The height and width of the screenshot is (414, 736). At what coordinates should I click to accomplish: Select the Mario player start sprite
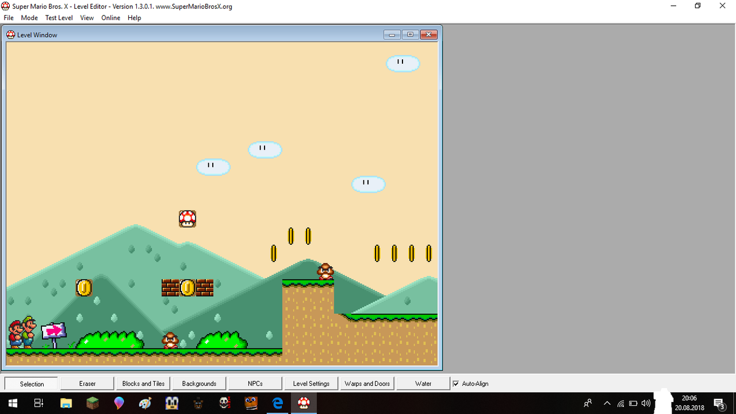[15, 333]
